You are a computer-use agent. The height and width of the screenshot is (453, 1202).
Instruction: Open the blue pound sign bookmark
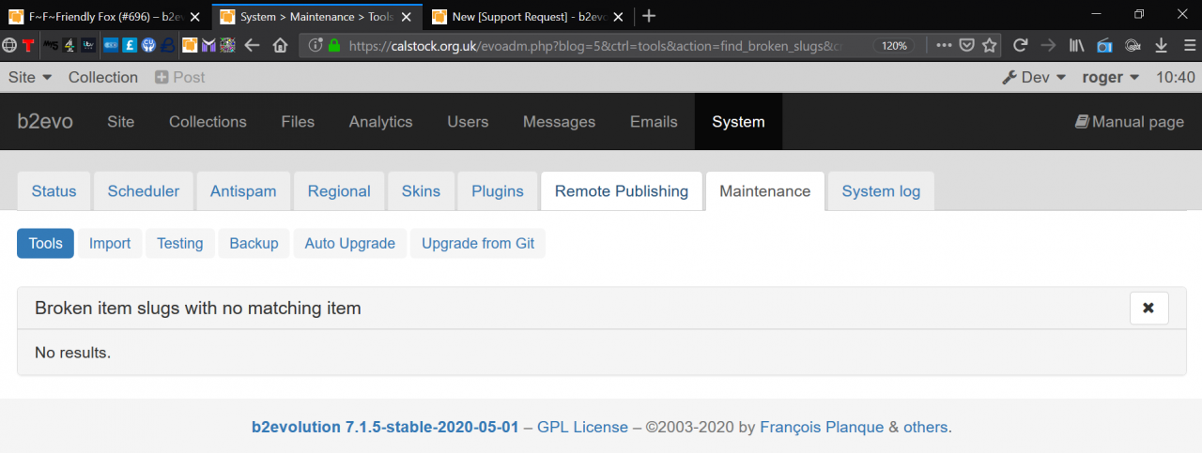coord(130,45)
